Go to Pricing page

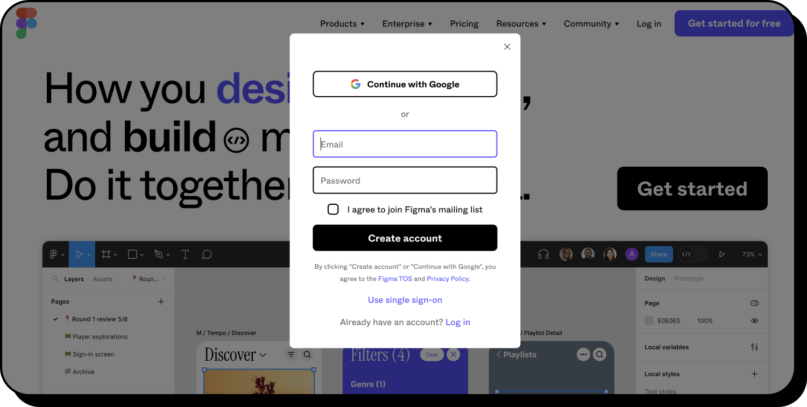(x=464, y=24)
